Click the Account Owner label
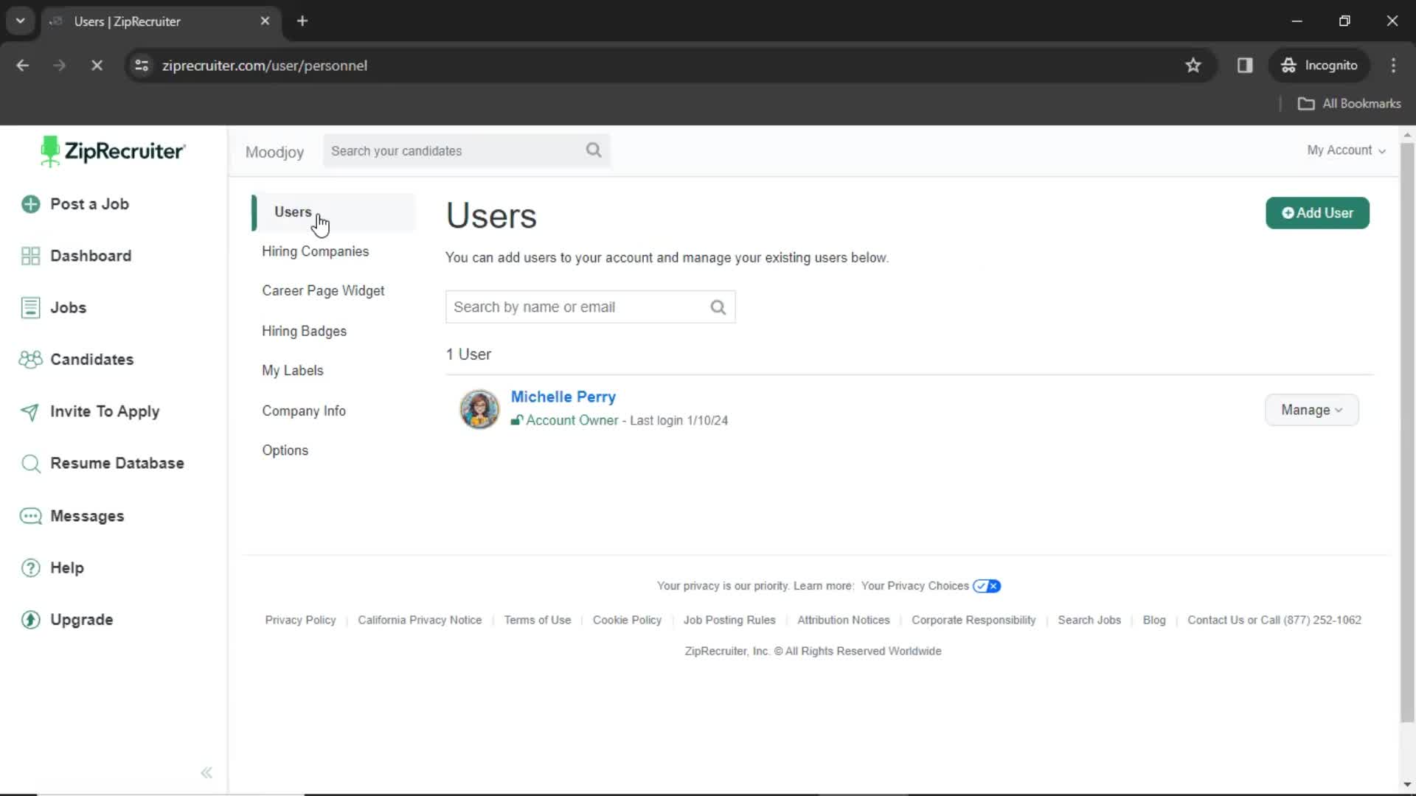 572,420
